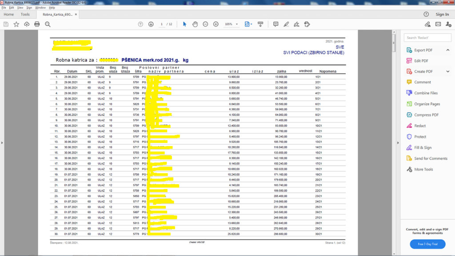Start the Free 7-Day Trial

(427, 244)
